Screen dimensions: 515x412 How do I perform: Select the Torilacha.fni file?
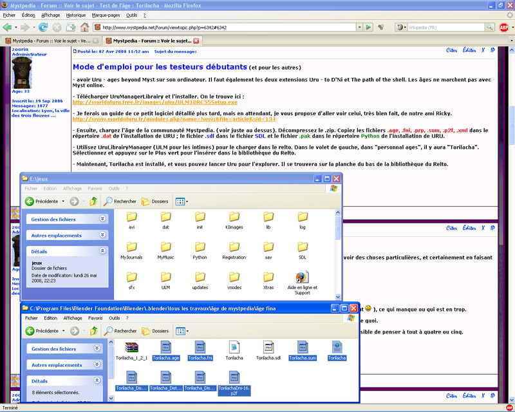pos(200,351)
